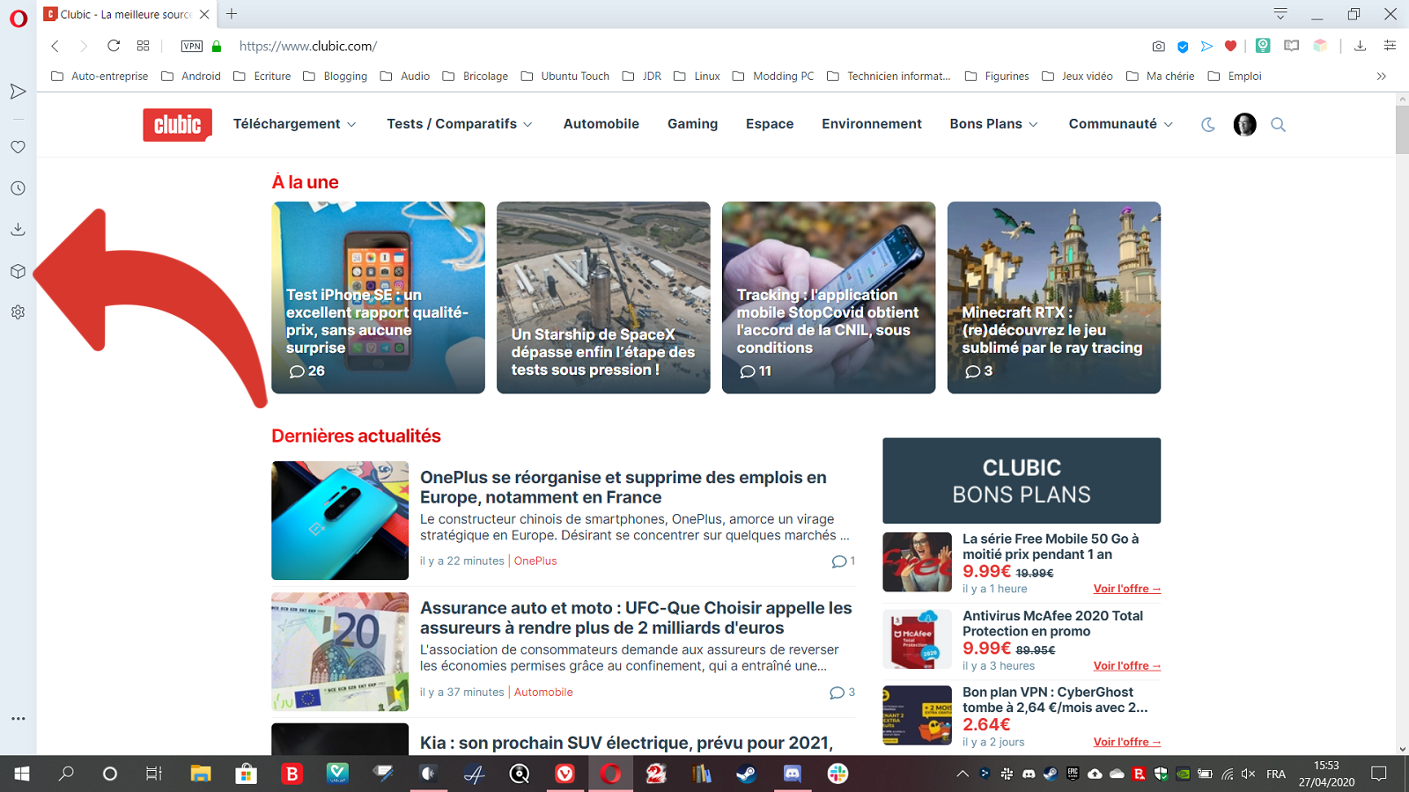Open the tab search menu icon
The height and width of the screenshot is (792, 1409).
click(x=1280, y=13)
